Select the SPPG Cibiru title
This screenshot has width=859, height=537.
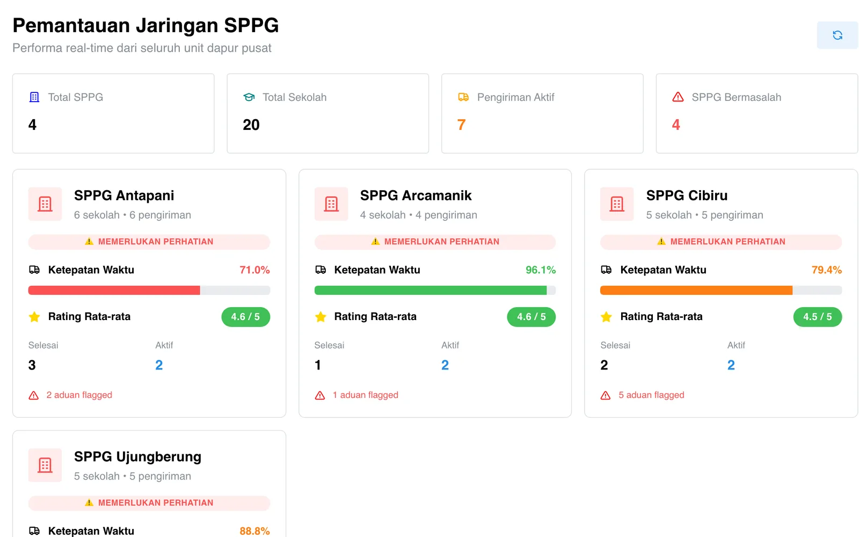pos(687,195)
